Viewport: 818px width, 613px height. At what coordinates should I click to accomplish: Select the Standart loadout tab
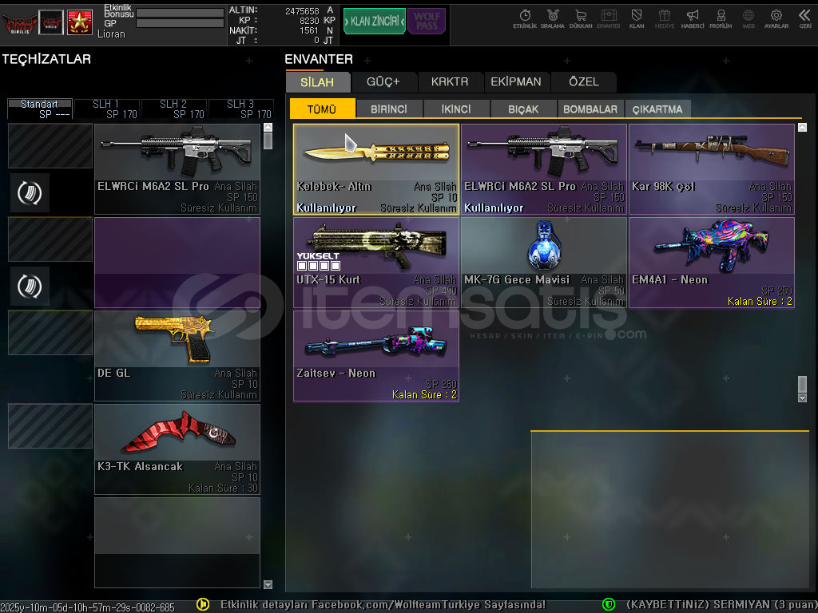pyautogui.click(x=40, y=109)
